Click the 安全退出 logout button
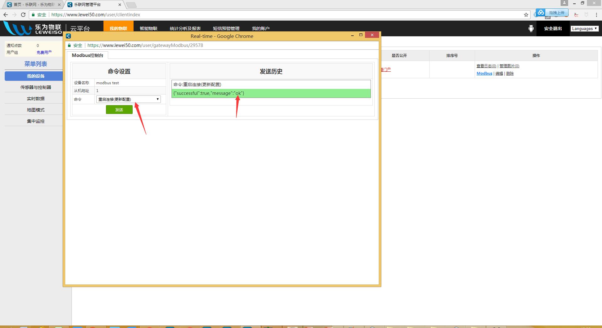The height and width of the screenshot is (328, 602). pos(553,28)
